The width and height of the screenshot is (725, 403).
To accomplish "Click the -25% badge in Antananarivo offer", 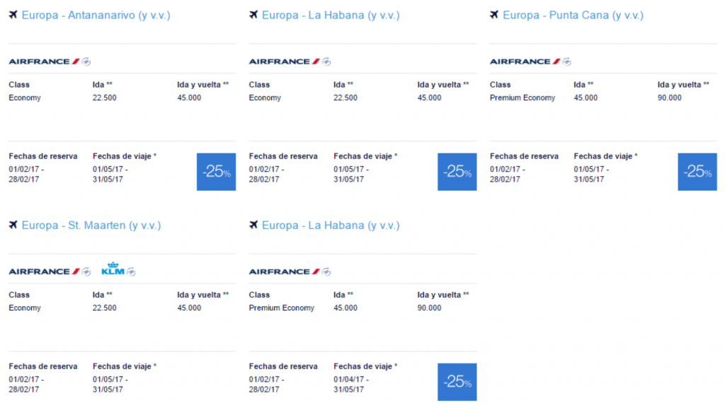I will coord(216,172).
